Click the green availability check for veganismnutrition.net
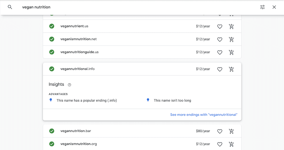This screenshot has width=284, height=150. [x=52, y=39]
